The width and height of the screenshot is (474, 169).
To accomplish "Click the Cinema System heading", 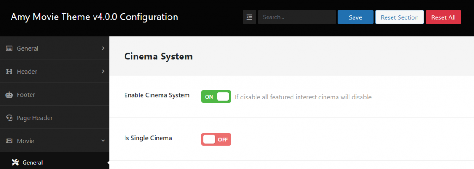I will 158,56.
